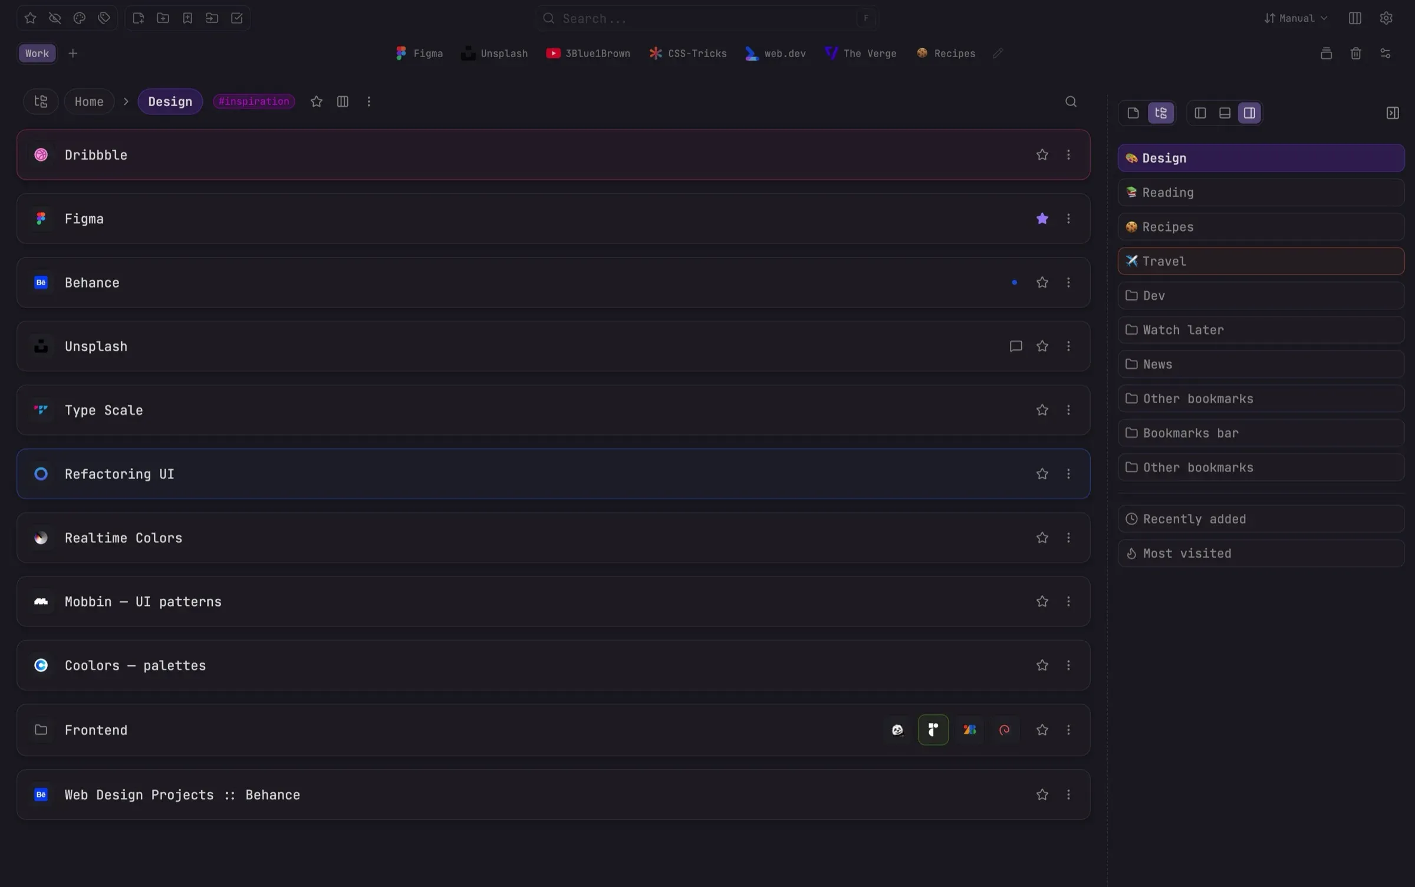Open the pinned 3Blue1Brown bookmark
Viewport: 1415px width, 887px height.
(x=588, y=54)
